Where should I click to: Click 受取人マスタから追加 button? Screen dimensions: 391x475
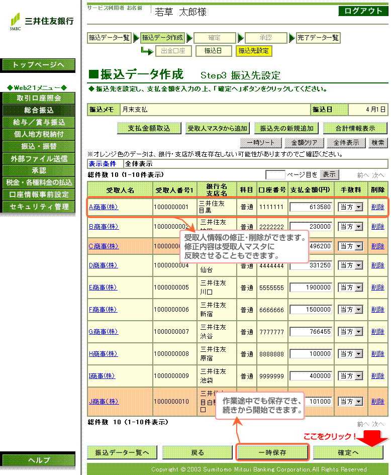218,129
